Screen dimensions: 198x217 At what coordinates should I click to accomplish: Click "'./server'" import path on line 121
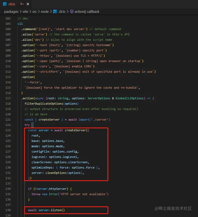point(101,120)
